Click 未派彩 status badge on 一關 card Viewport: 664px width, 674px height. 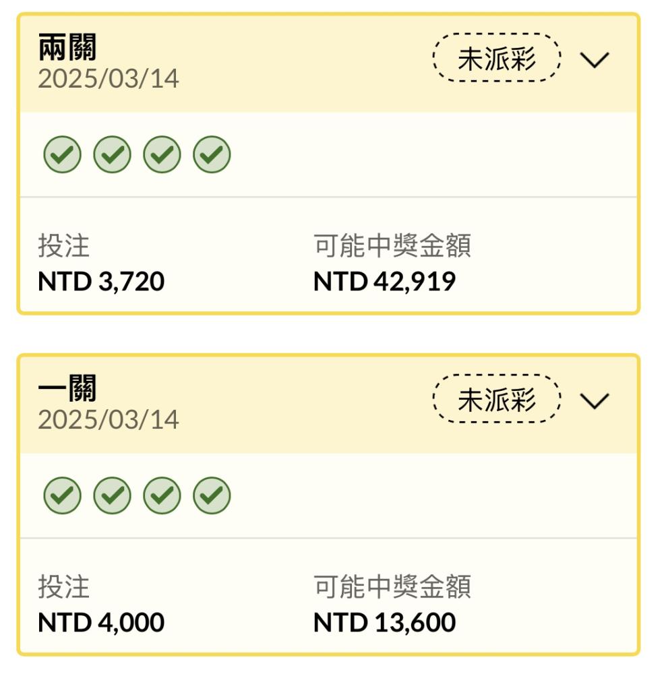pyautogui.click(x=497, y=398)
